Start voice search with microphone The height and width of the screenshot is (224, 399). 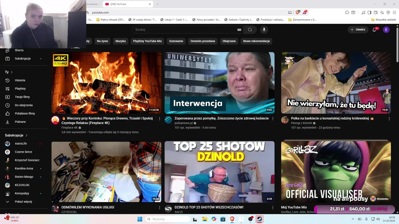tap(264, 30)
